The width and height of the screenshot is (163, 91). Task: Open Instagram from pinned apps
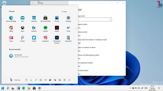click(45, 39)
